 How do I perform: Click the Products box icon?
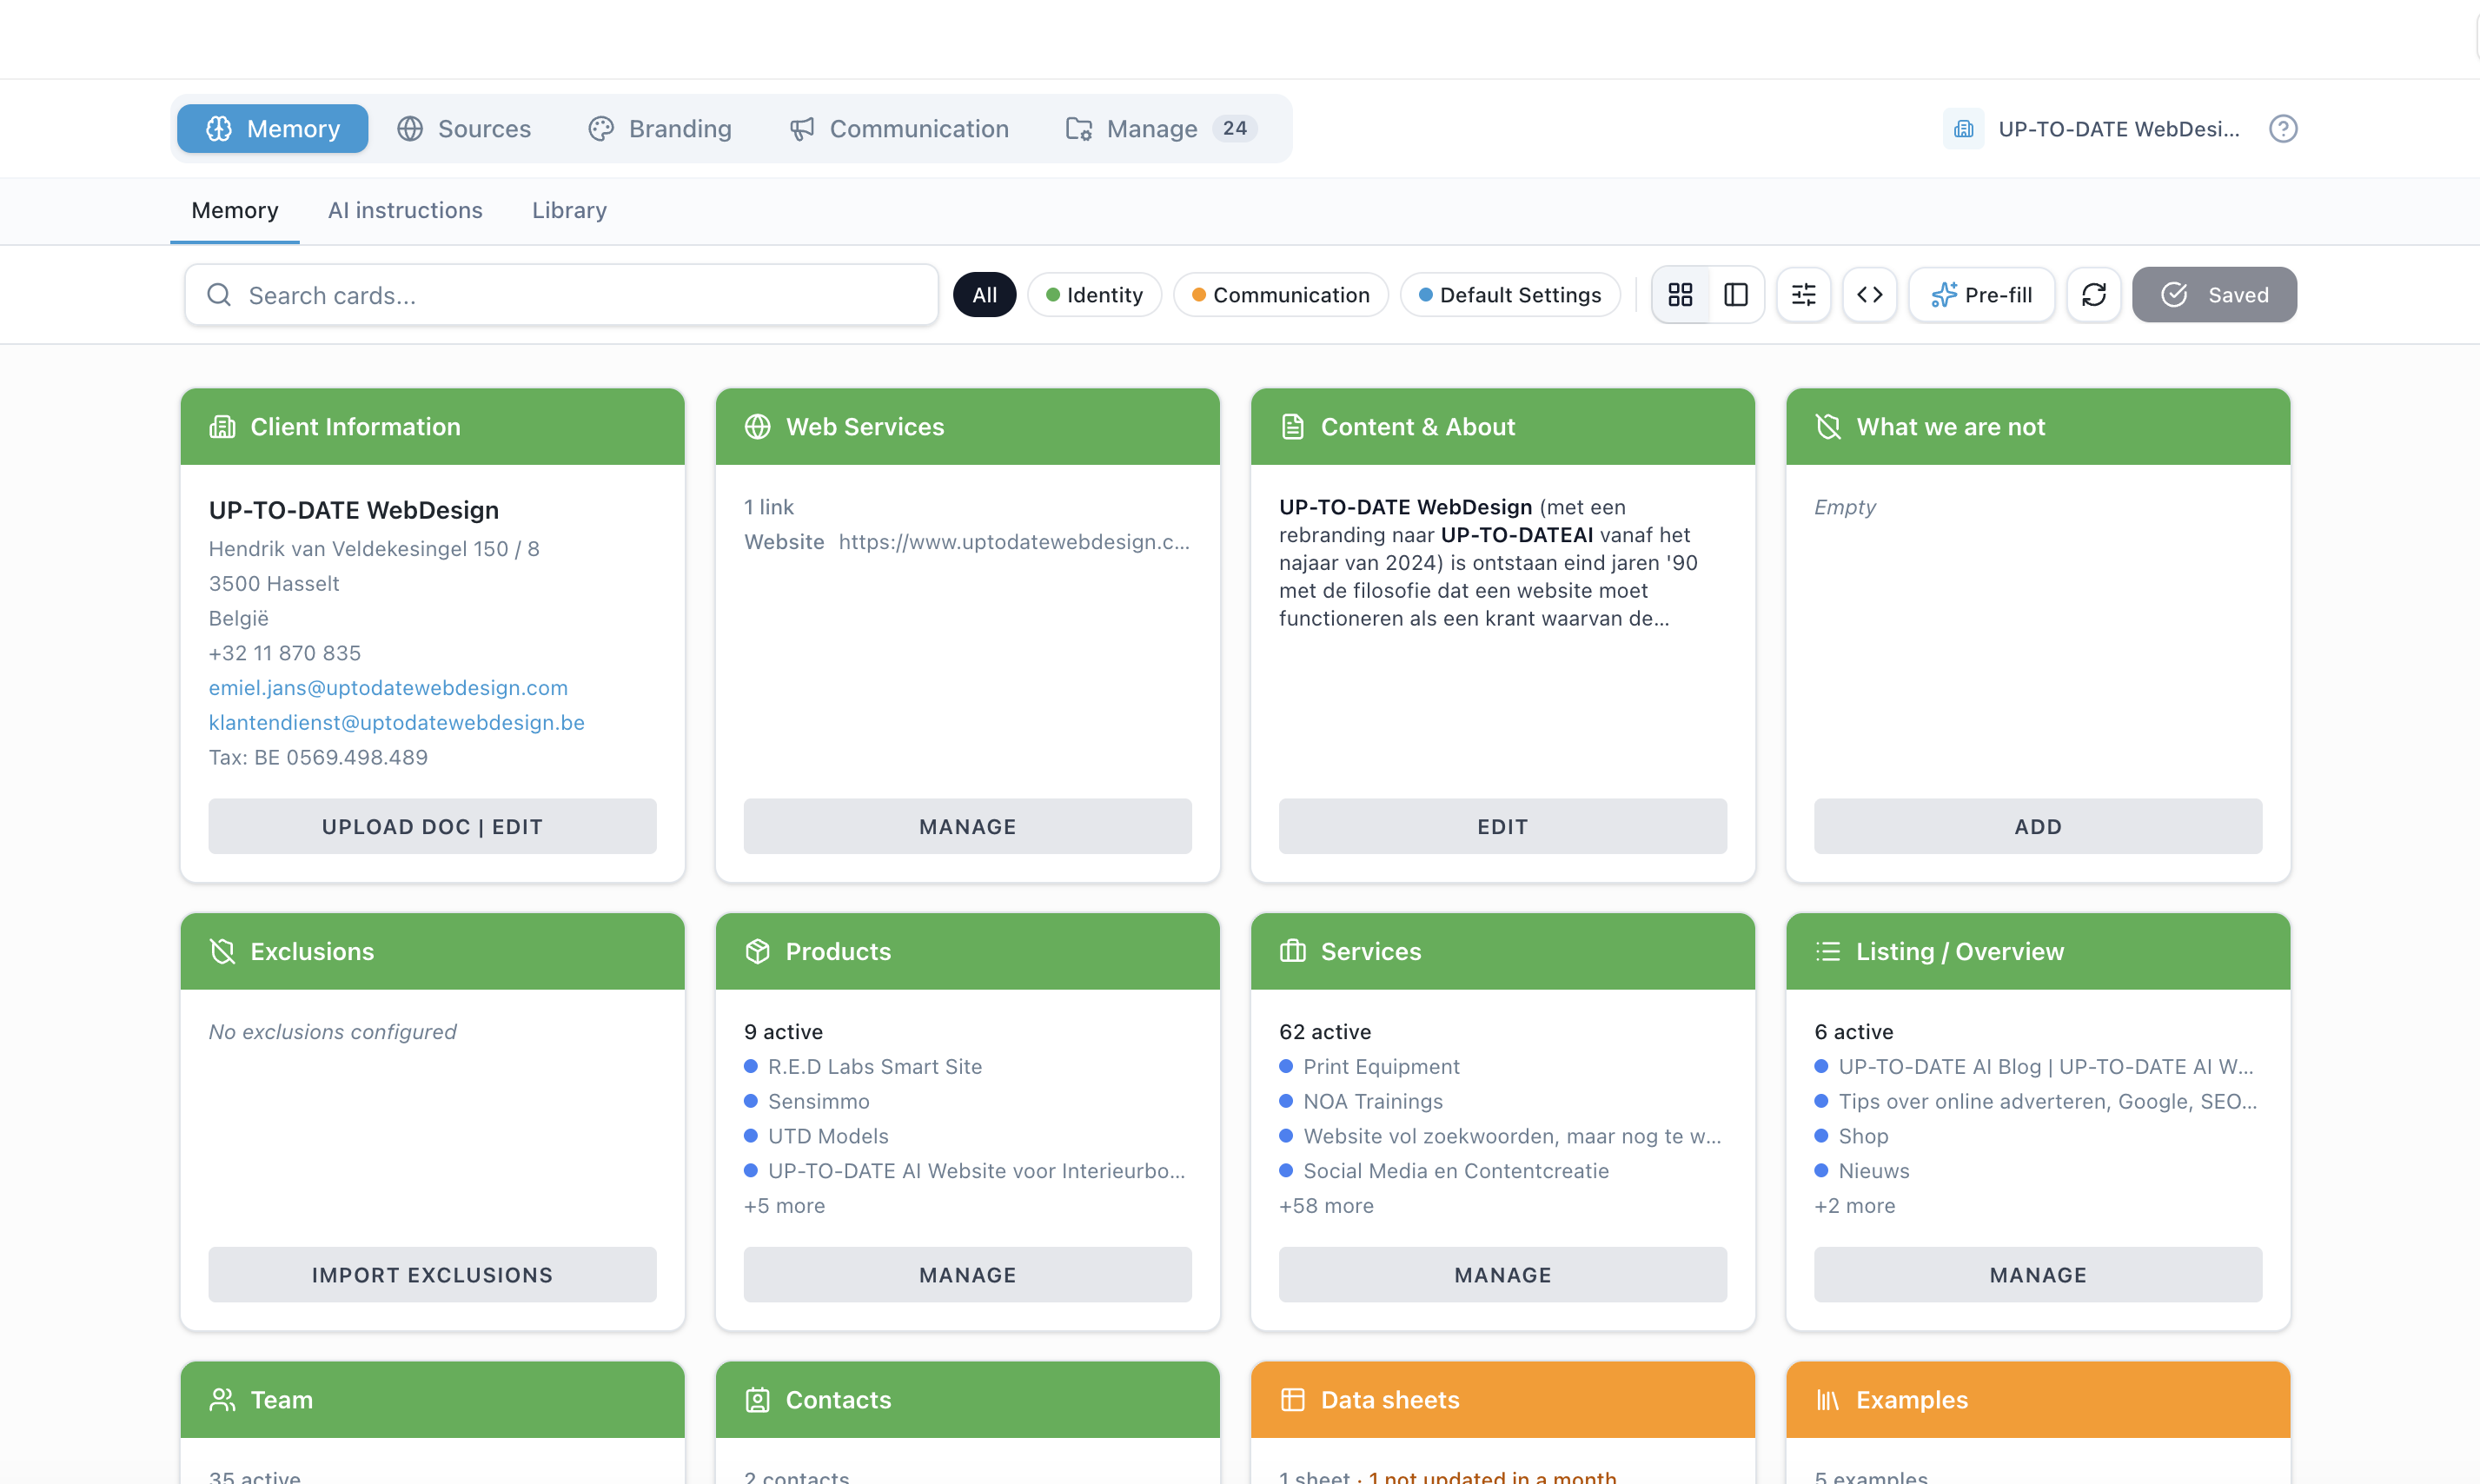[757, 951]
